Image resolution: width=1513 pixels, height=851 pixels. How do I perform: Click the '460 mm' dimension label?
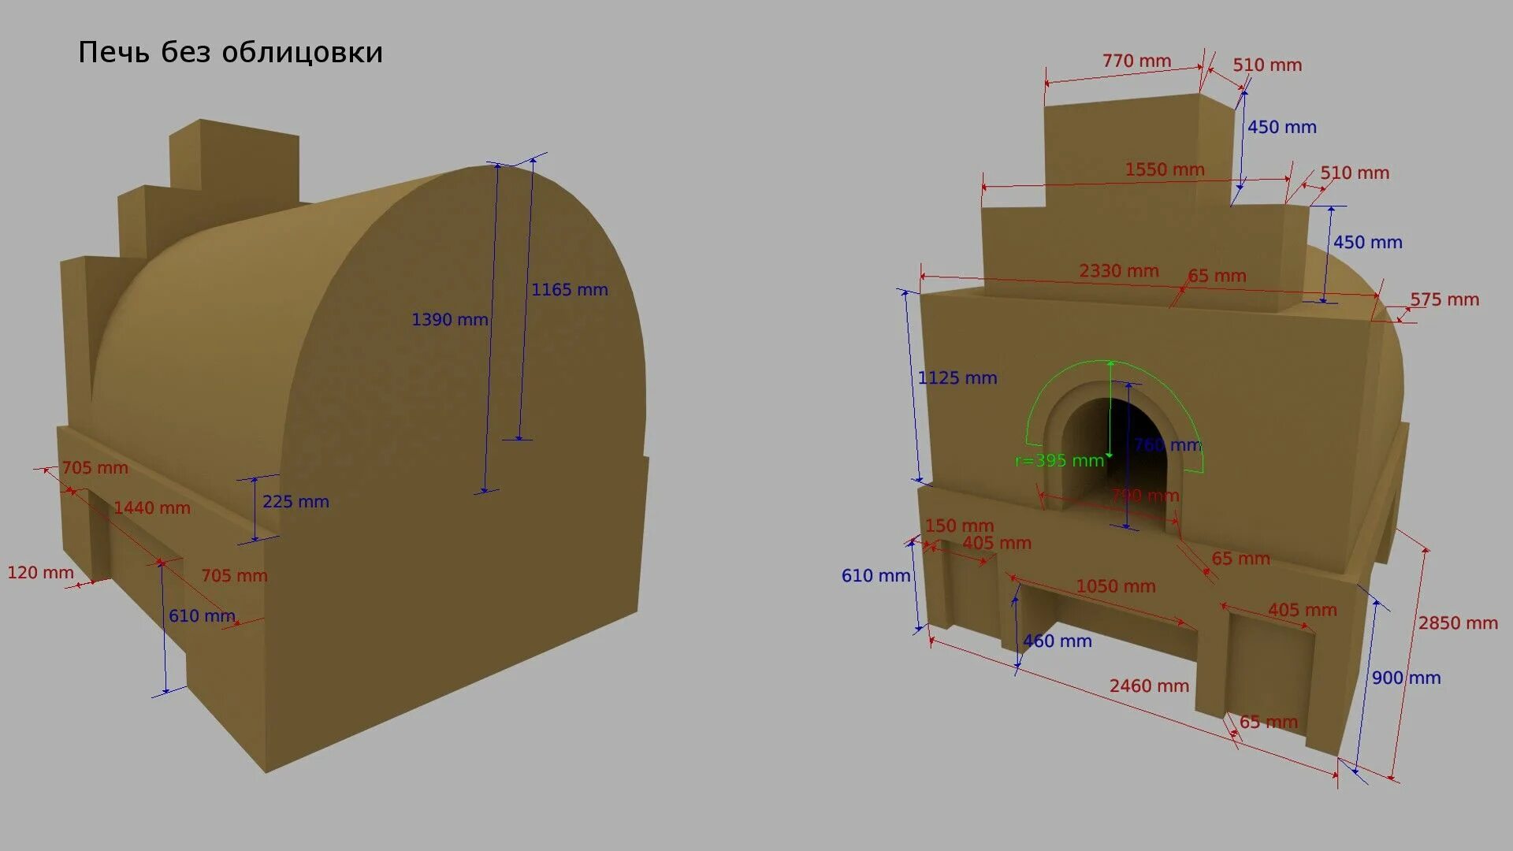pos(1058,641)
